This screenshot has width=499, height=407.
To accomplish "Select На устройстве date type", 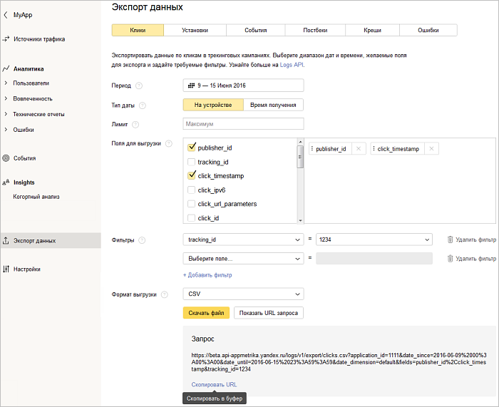I will (x=213, y=105).
